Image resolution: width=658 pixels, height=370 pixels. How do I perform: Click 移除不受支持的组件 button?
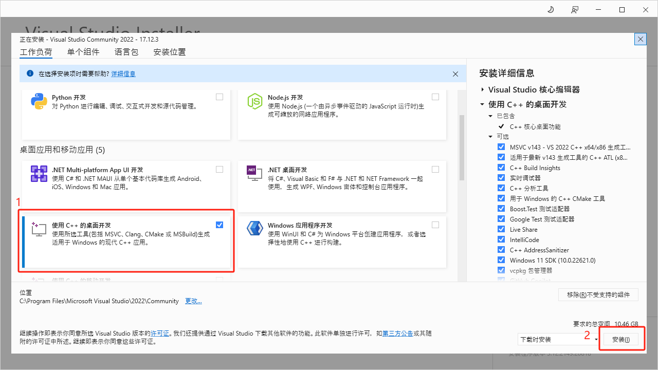(598, 295)
